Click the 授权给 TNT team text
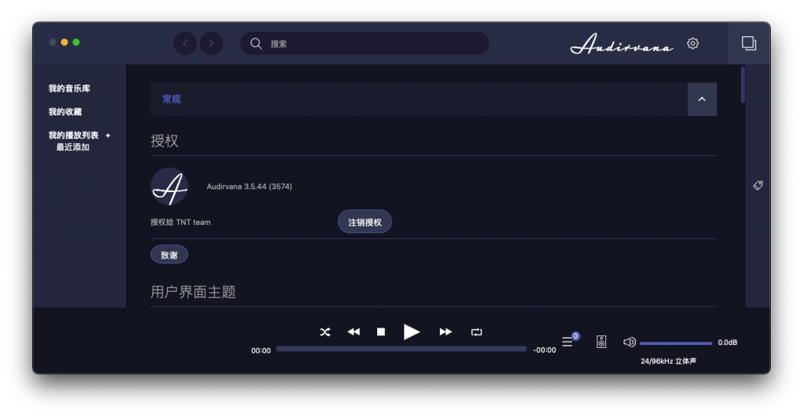Viewport: 803px width, 417px height. (180, 222)
